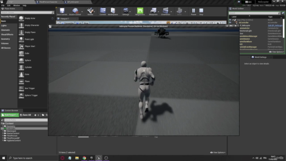
Task: Open the Content toolbar icon
Action: pyautogui.click(x=103, y=12)
